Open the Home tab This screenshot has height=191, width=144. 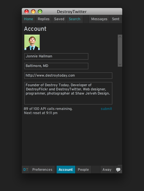pos(28,19)
